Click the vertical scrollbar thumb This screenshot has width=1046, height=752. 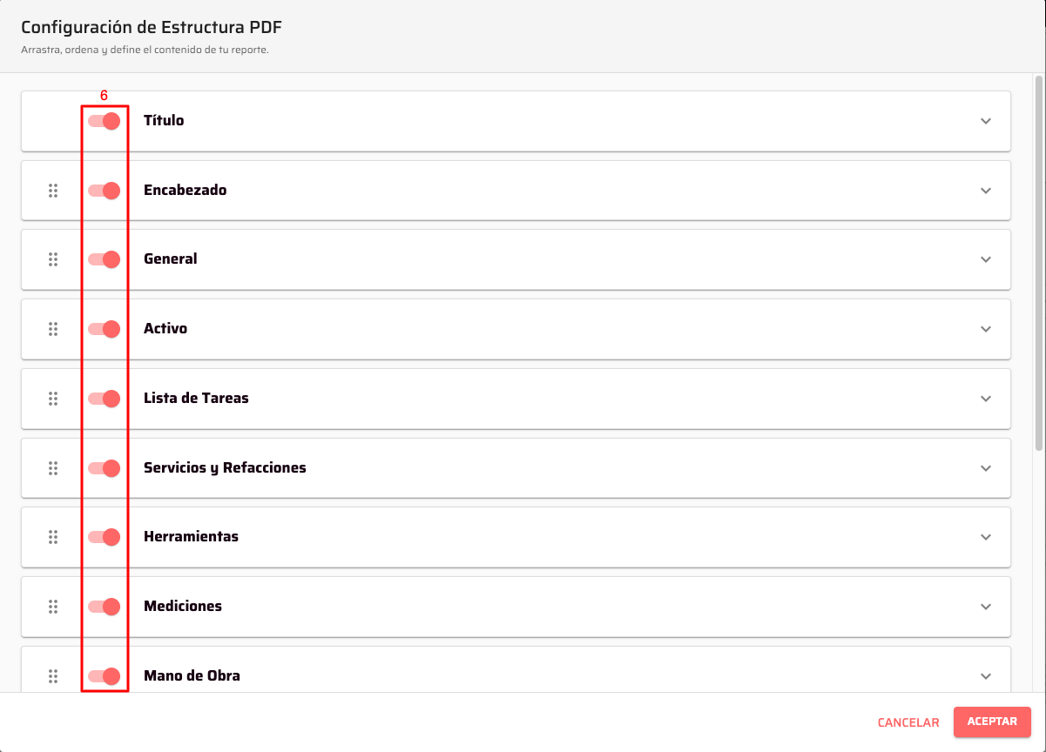coord(1038,261)
